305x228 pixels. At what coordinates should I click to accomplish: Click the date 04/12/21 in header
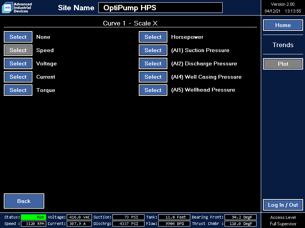coord(272,11)
